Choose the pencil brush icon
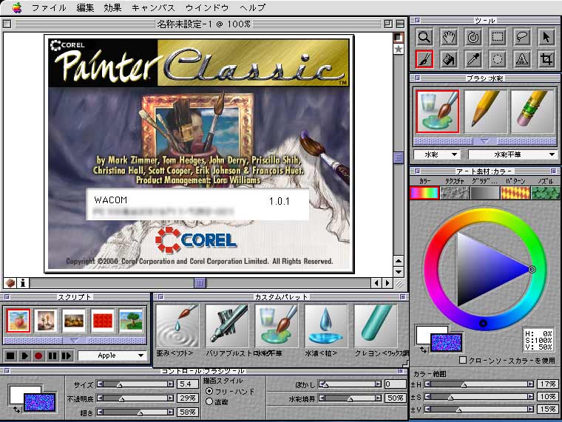562x422 pixels. pyautogui.click(x=485, y=112)
